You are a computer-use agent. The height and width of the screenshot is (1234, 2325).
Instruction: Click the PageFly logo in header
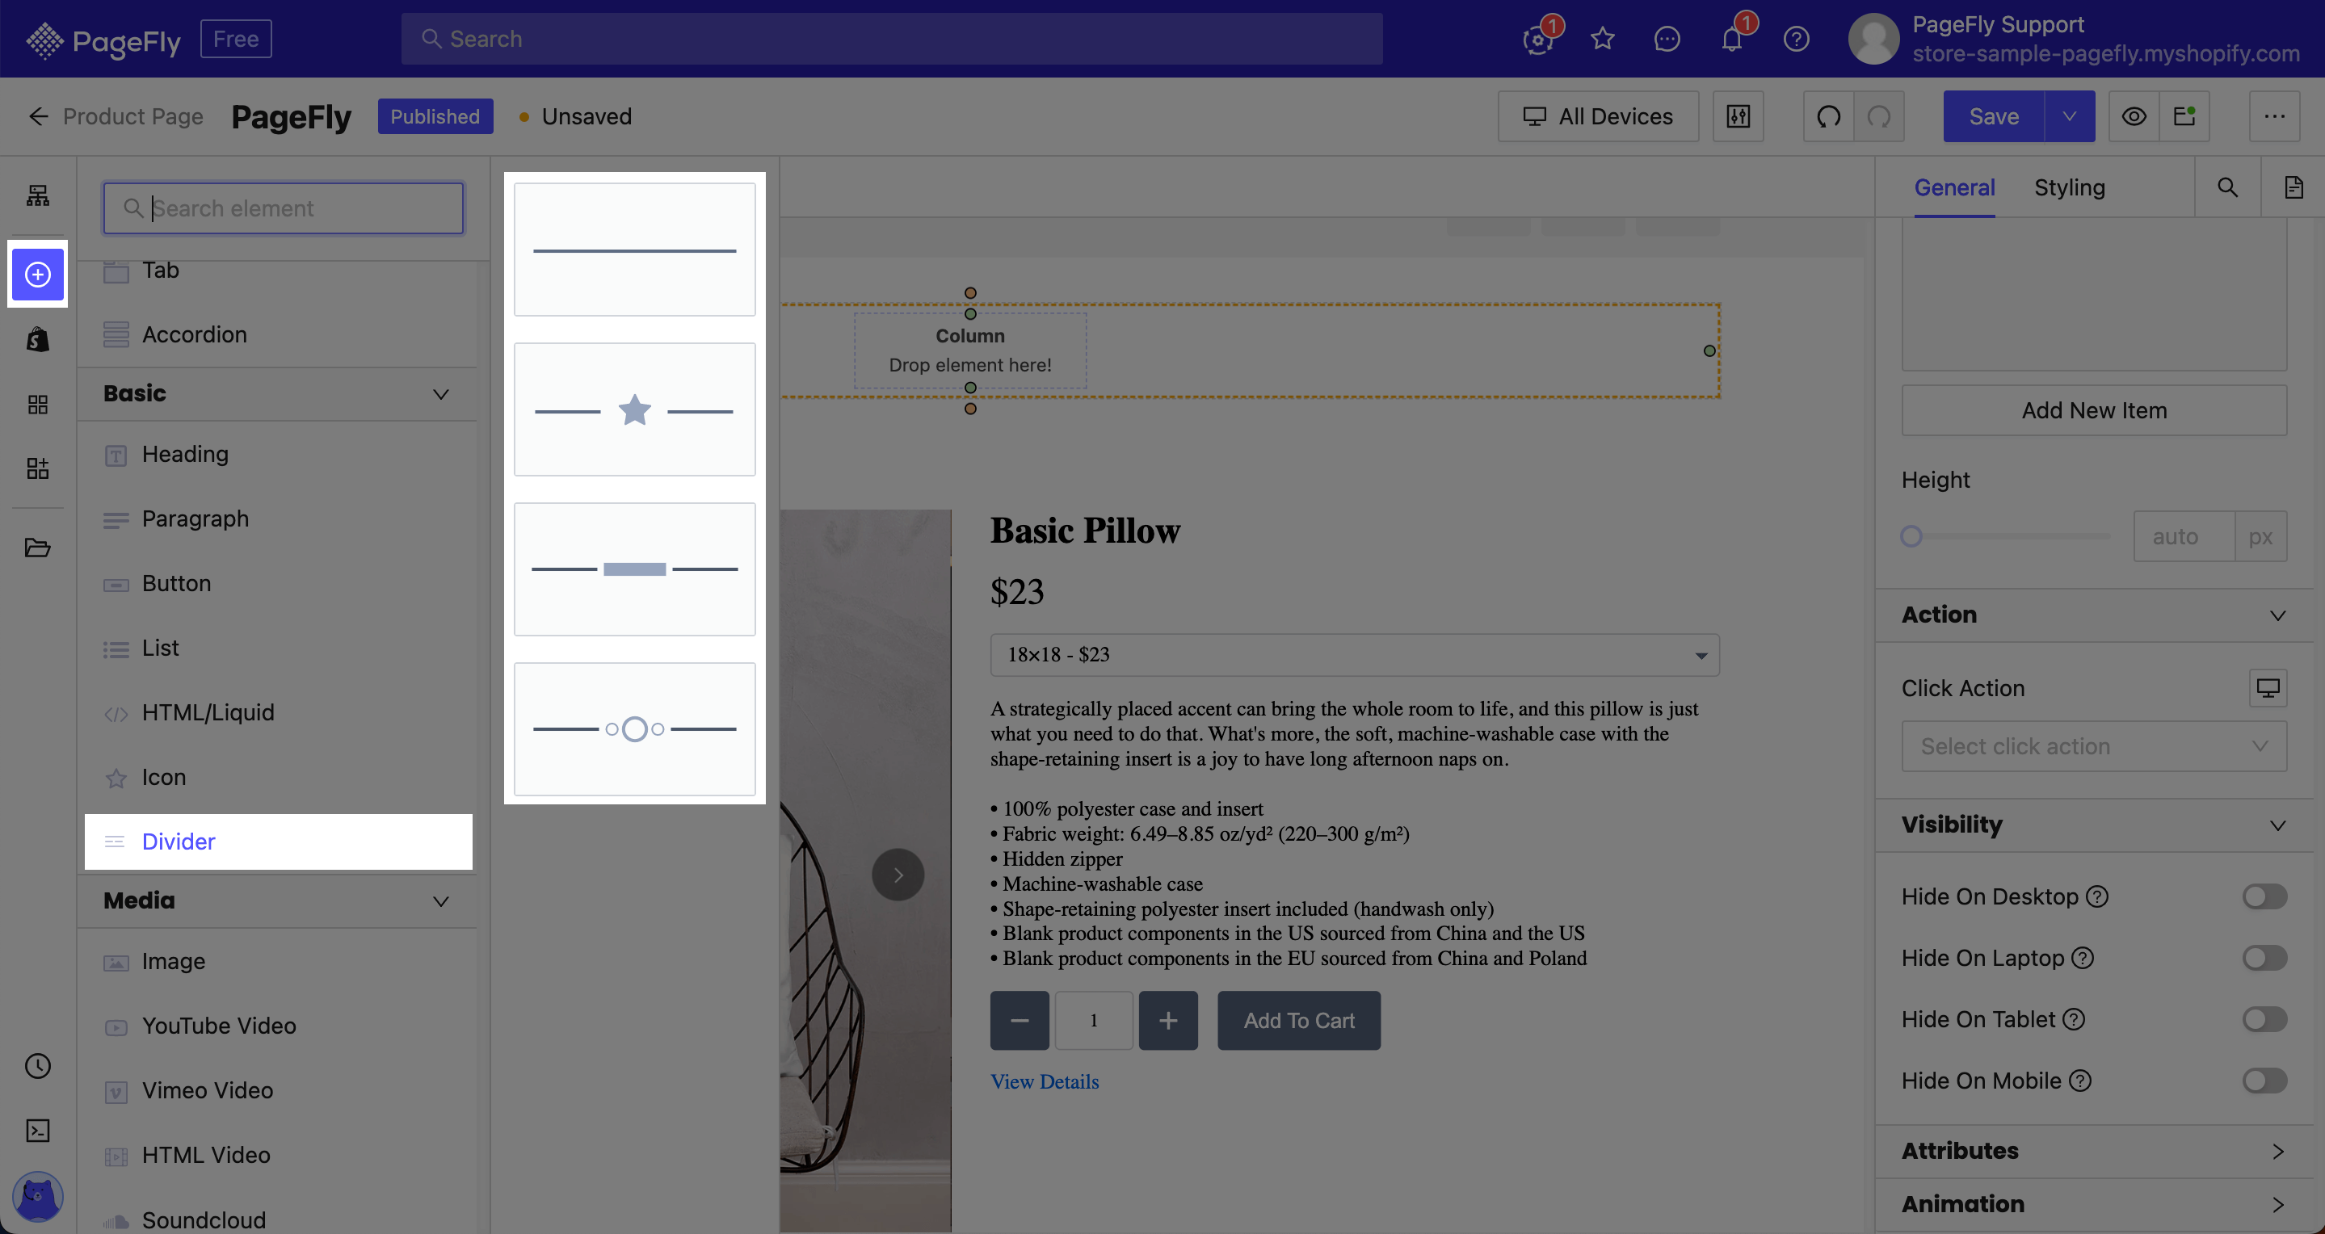click(103, 40)
